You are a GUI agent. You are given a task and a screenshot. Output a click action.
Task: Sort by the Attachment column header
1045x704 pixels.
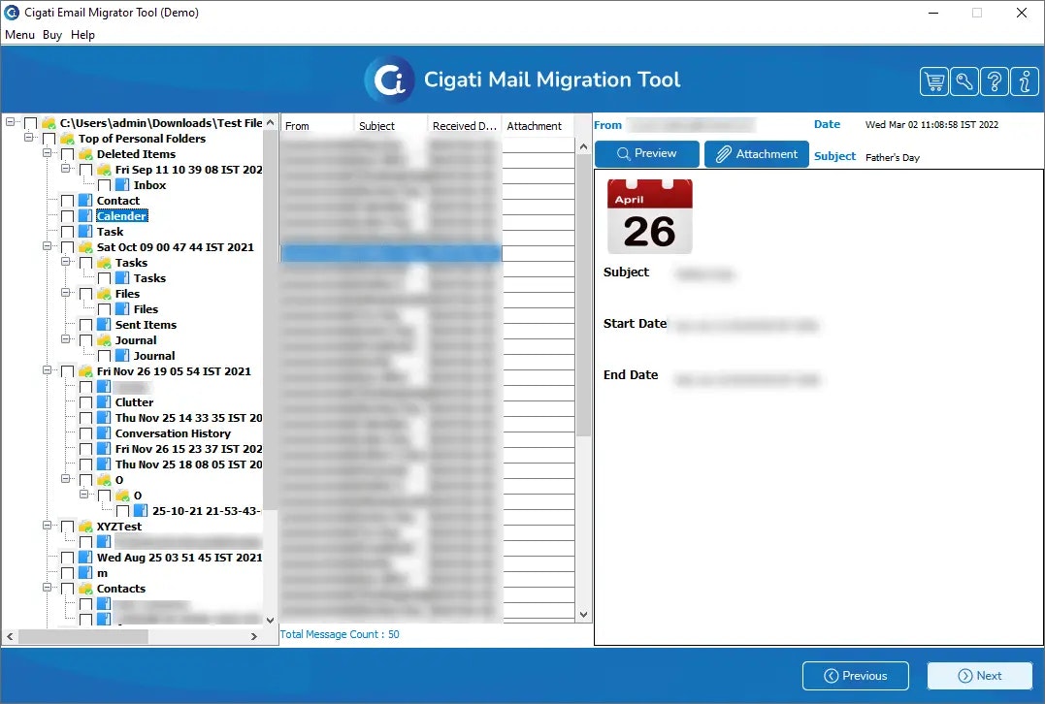click(538, 126)
